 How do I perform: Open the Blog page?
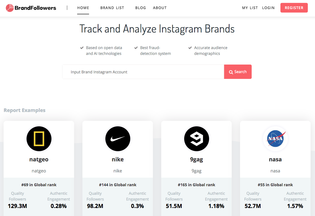[x=140, y=8]
